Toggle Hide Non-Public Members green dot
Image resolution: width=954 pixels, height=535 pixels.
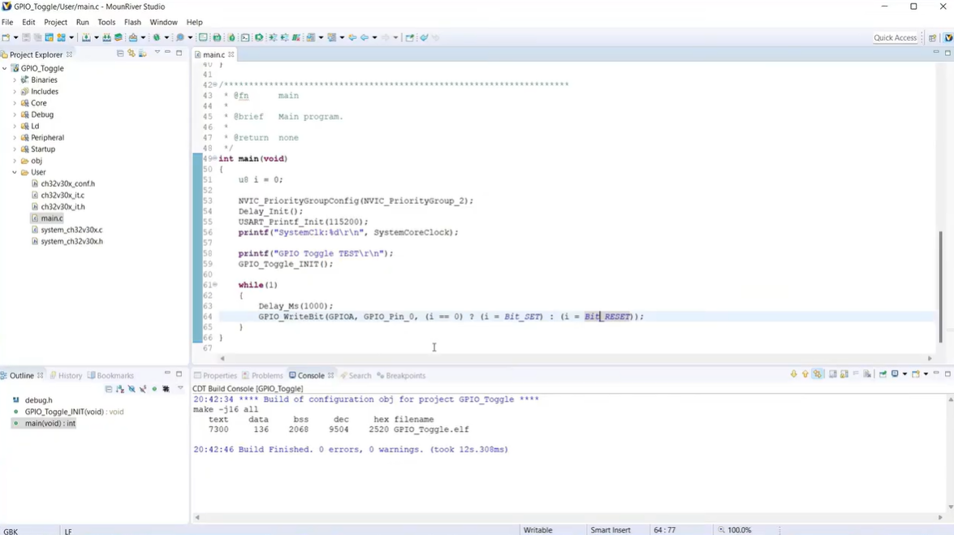tap(154, 390)
